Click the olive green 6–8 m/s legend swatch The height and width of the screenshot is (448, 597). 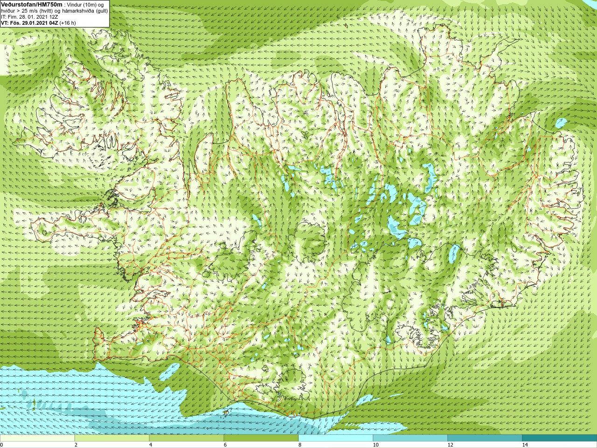click(261, 438)
